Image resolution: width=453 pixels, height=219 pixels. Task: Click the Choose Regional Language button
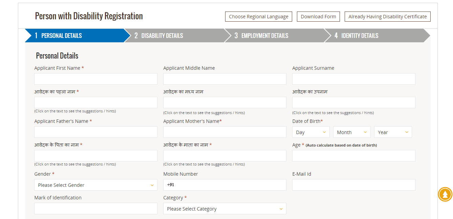coord(258,16)
